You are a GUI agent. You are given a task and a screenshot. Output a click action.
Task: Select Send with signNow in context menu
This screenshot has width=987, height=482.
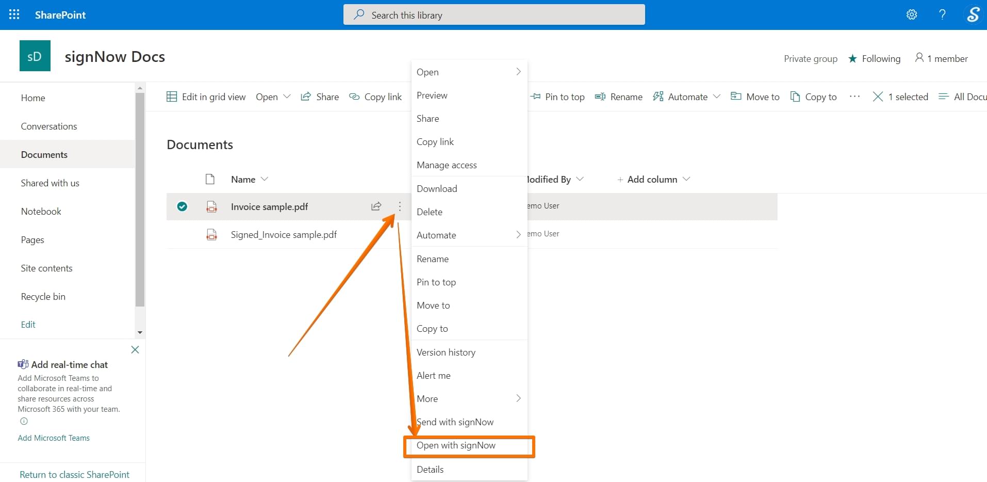pyautogui.click(x=469, y=422)
